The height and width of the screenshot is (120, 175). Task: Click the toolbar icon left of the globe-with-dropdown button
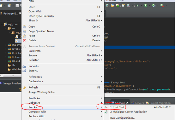tap(123, 5)
